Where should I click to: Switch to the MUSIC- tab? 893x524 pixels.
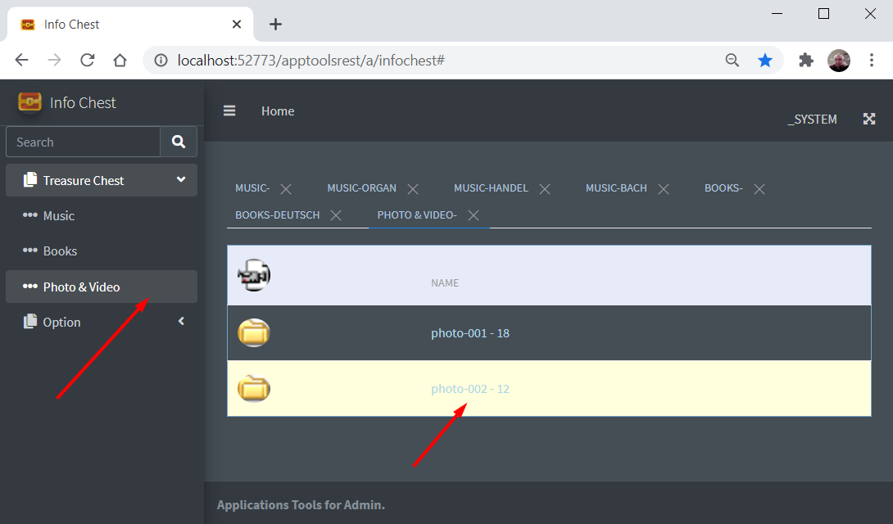tap(252, 187)
